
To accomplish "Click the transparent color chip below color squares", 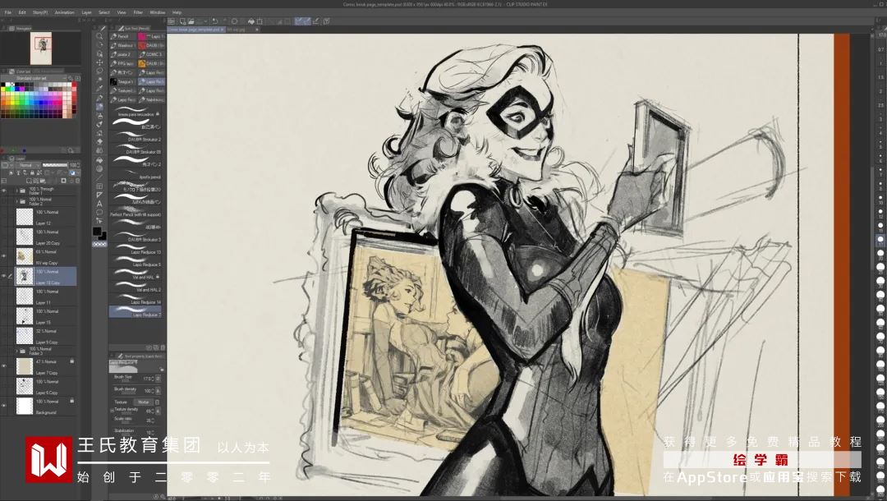I will pos(99,244).
